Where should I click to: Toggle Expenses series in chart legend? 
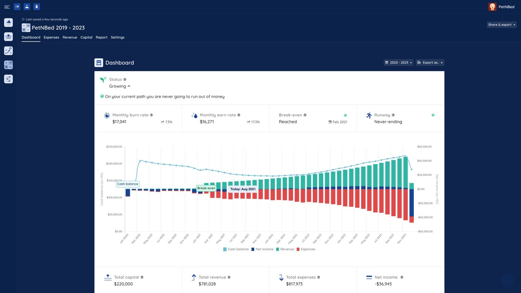coord(306,249)
